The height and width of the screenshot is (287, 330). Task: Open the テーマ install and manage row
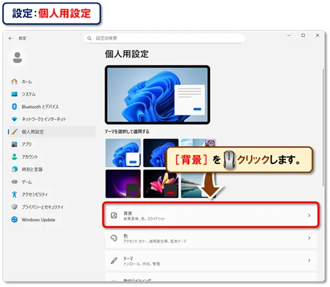click(211, 261)
